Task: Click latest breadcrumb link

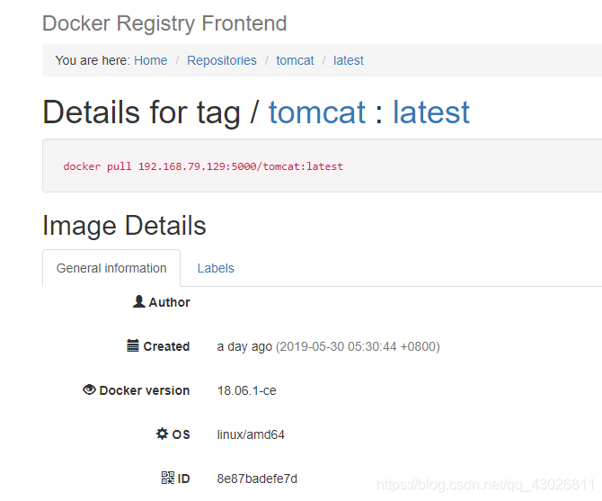Action: pos(349,60)
